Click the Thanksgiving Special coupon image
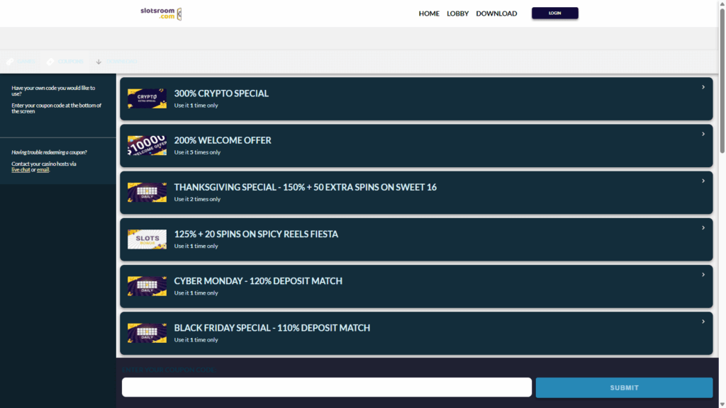Image resolution: width=726 pixels, height=408 pixels. point(147,192)
